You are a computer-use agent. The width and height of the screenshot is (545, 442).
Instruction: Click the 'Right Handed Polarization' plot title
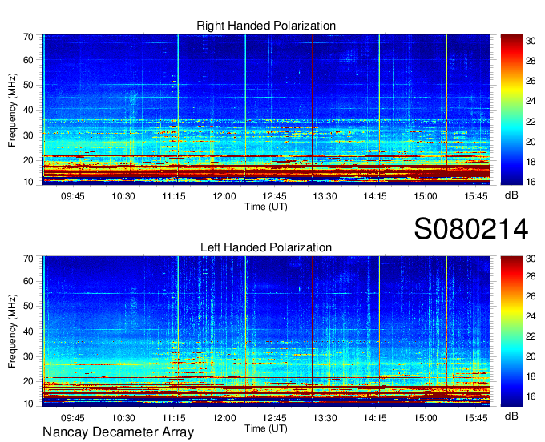tap(266, 26)
